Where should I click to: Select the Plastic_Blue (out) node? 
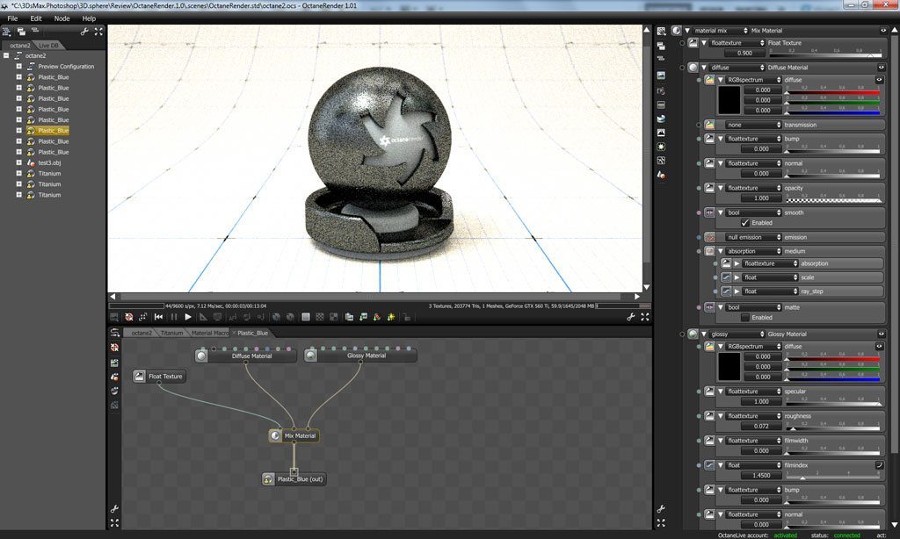pyautogui.click(x=294, y=478)
